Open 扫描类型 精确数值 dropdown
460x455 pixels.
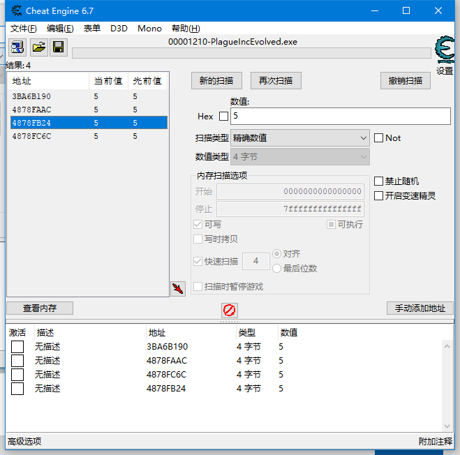coord(300,138)
